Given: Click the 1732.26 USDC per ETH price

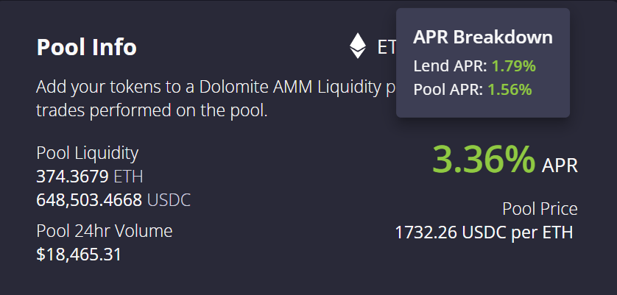Looking at the screenshot, I should (484, 232).
